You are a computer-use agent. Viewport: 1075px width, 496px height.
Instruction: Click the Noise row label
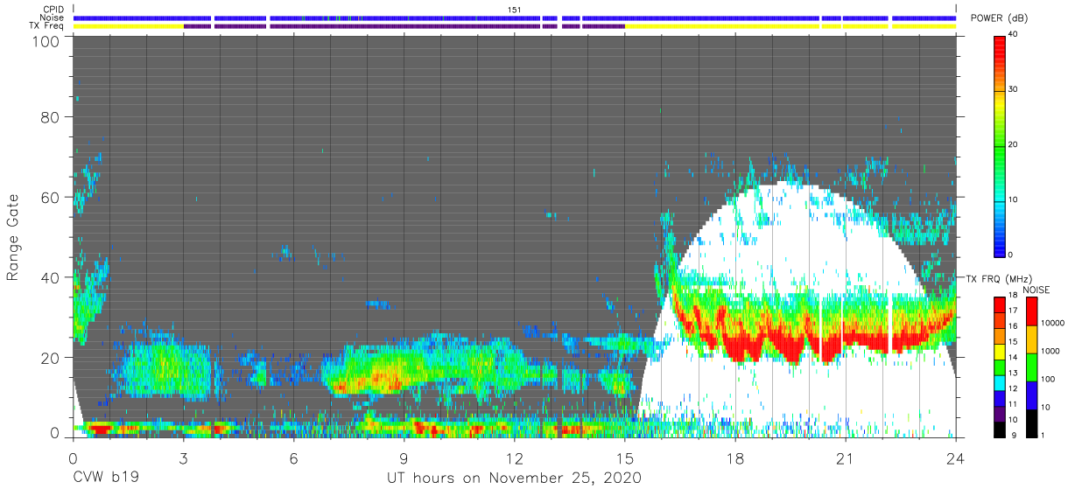[52, 17]
